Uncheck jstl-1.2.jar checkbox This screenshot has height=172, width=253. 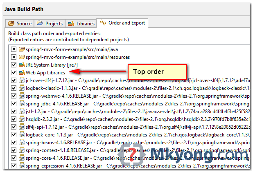[x=14, y=111]
